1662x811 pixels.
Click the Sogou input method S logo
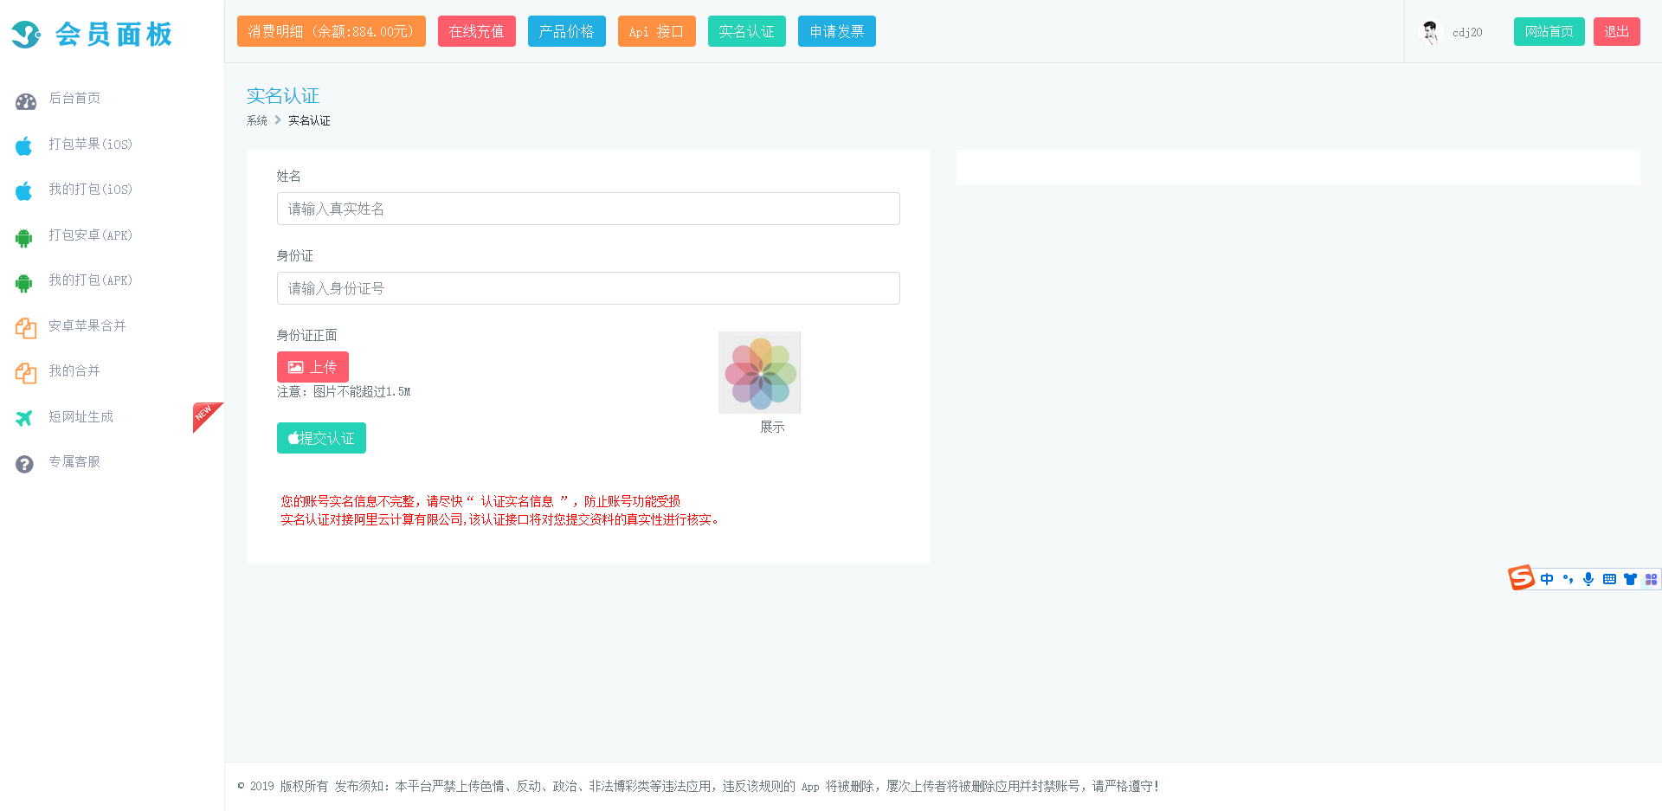[x=1521, y=577]
